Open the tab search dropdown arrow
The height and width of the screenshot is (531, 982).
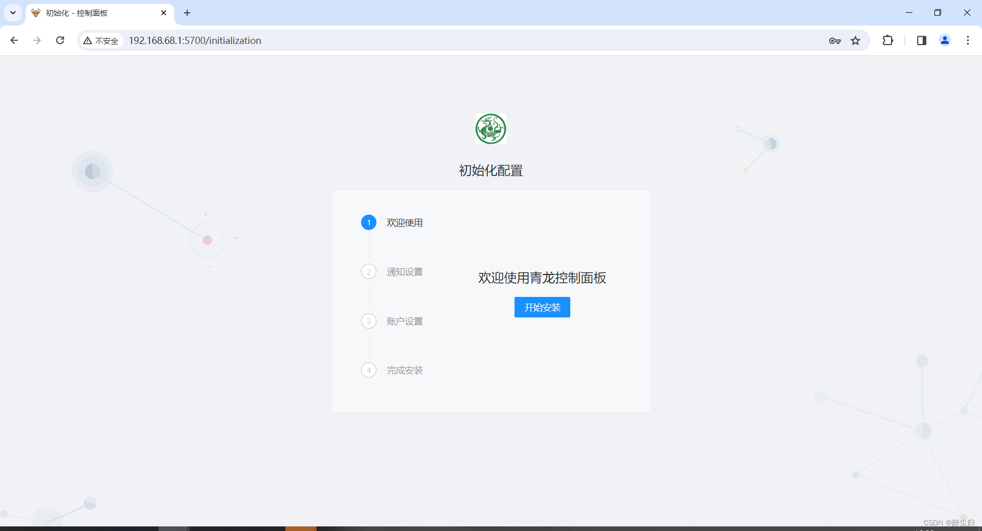13,13
